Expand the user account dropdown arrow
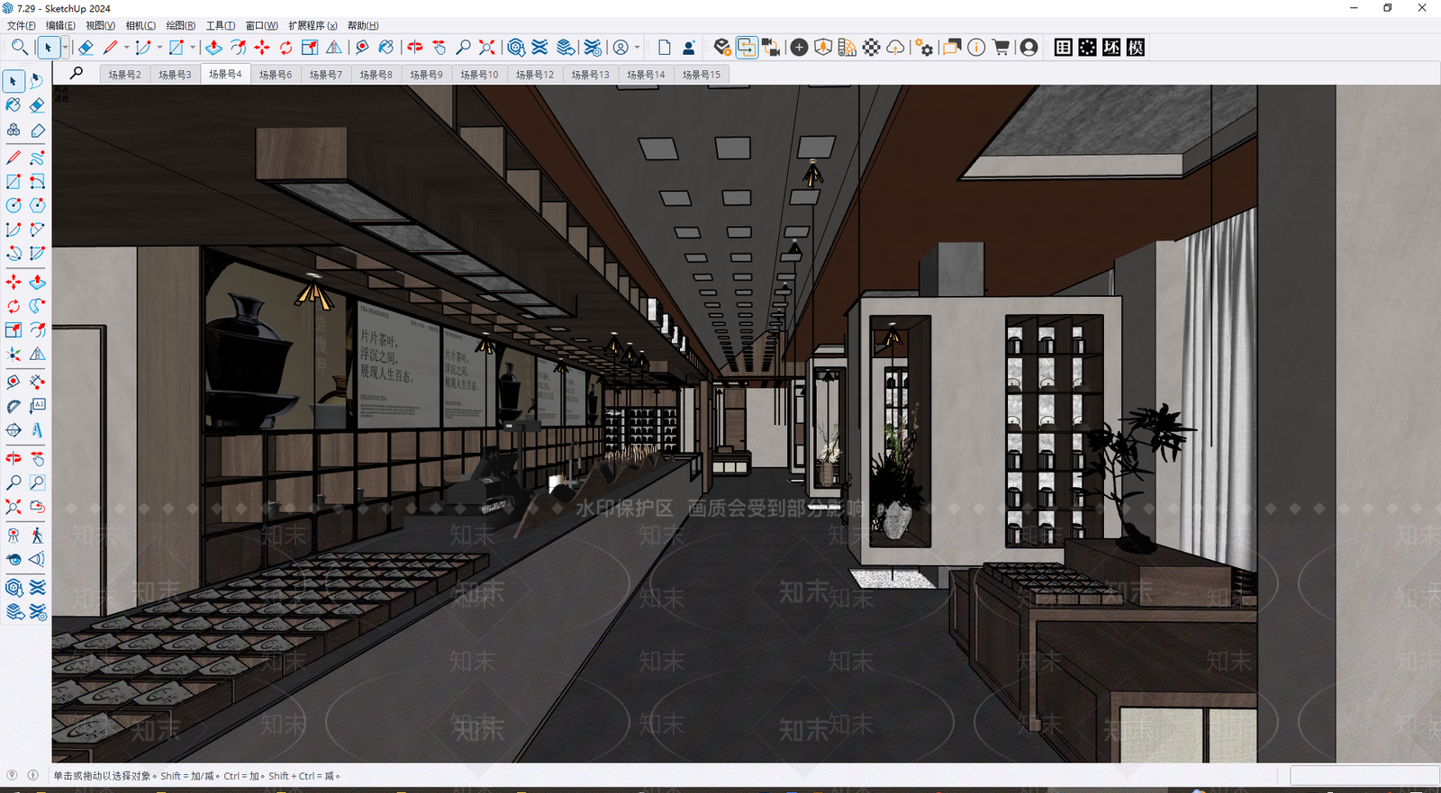 [637, 48]
